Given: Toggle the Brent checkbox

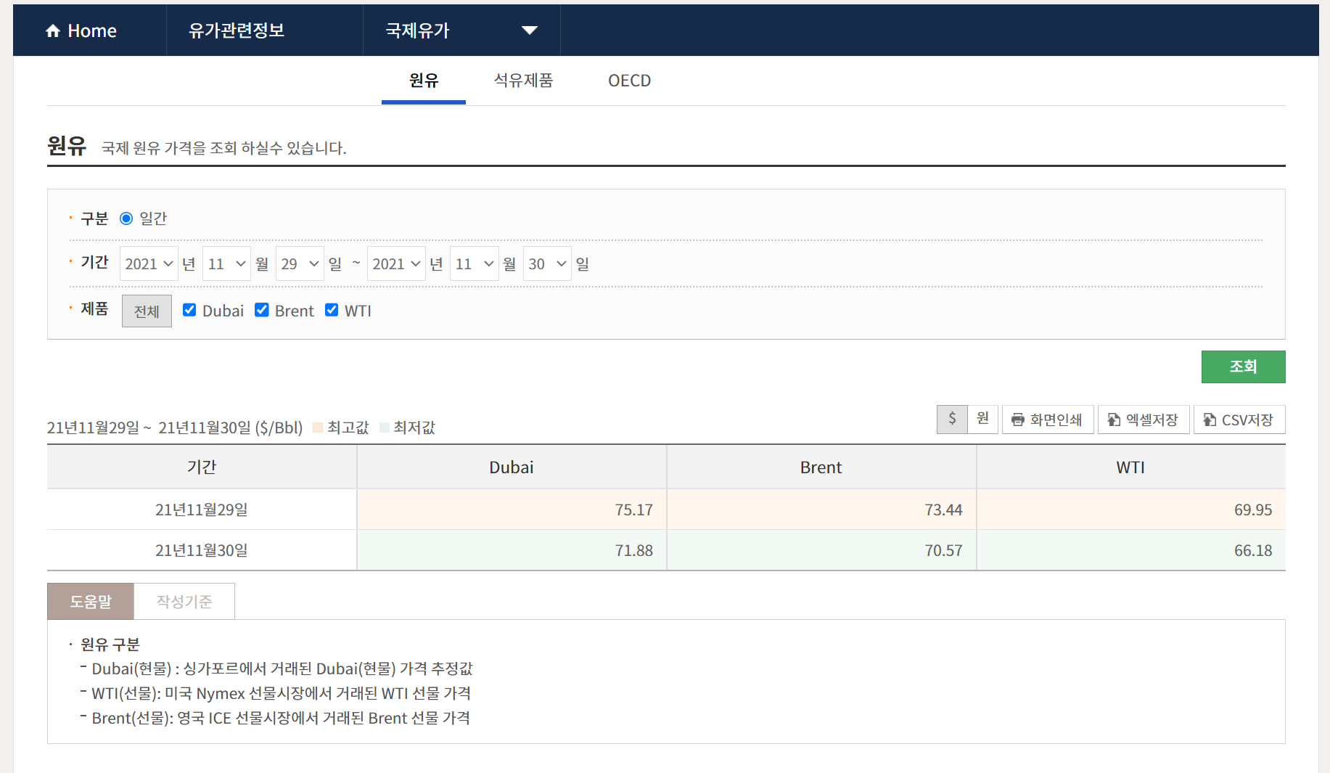Looking at the screenshot, I should [262, 310].
